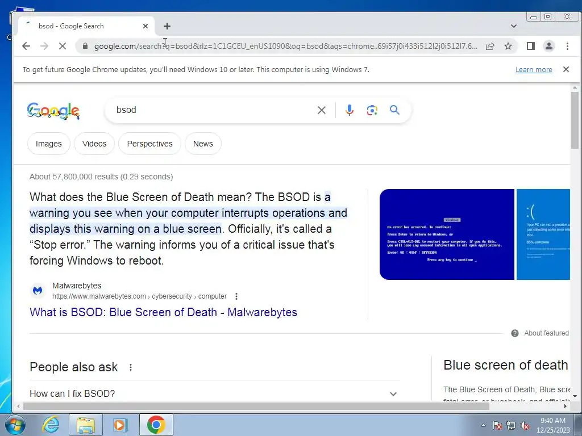This screenshot has height=436, width=582.
Task: View site information lock icon
Action: (x=85, y=46)
